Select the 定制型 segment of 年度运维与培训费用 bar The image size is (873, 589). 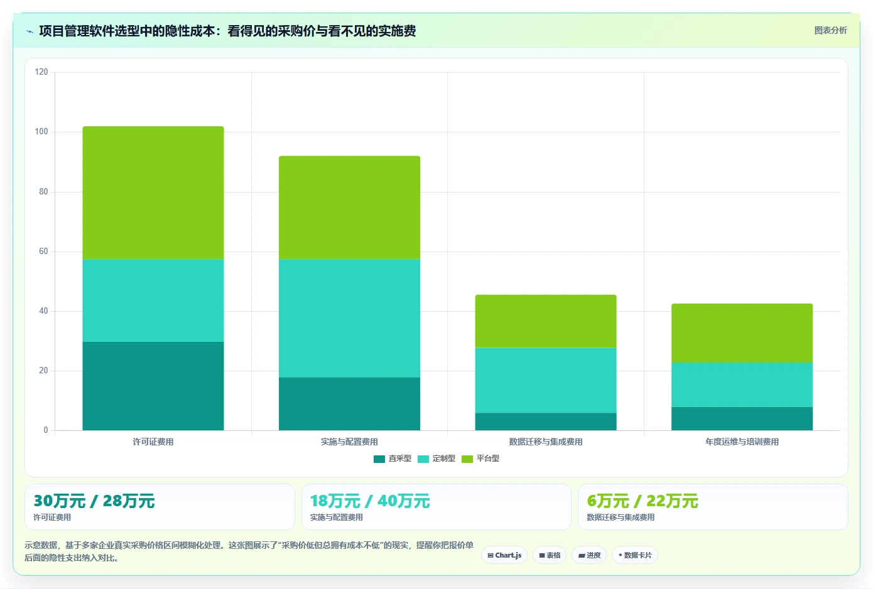742,385
